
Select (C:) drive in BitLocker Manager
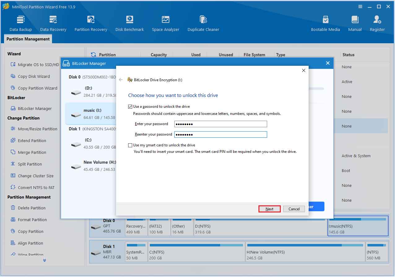91,144
